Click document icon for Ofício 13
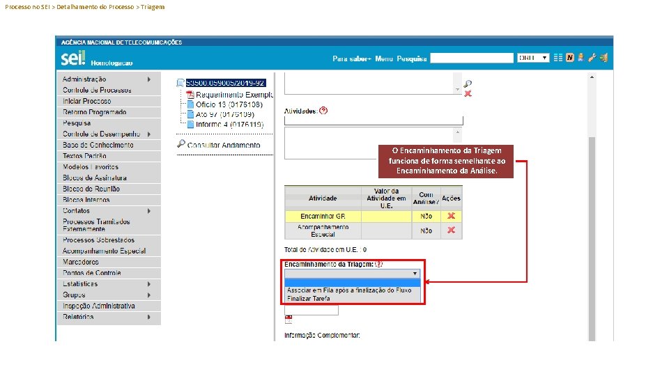 (190, 104)
